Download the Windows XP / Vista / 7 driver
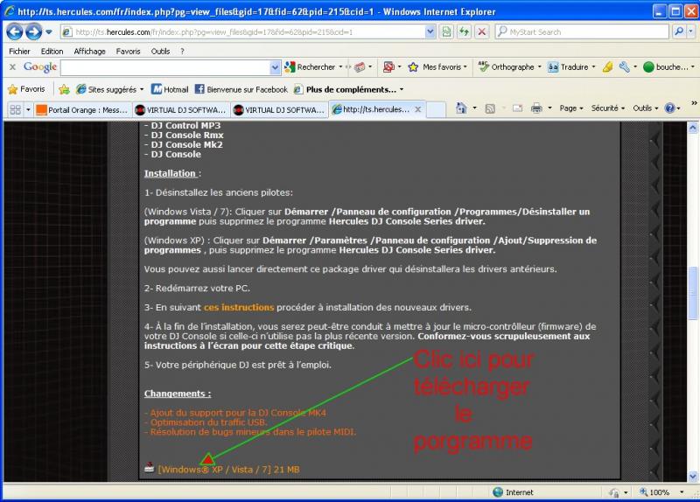This screenshot has width=700, height=502. (x=227, y=470)
